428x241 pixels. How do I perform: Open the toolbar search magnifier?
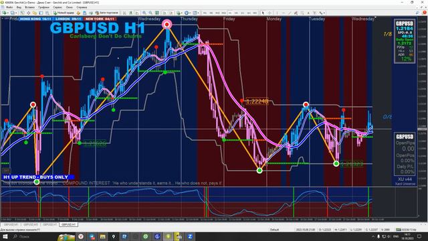point(417,13)
